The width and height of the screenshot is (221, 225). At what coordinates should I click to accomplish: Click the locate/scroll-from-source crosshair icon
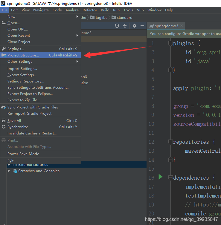(117, 26)
